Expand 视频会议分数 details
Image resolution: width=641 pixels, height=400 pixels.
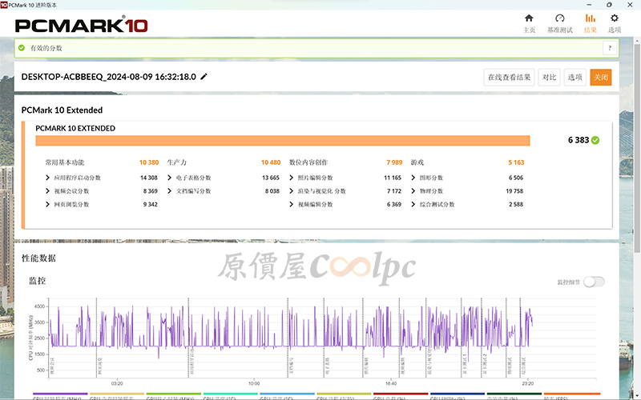[47, 191]
